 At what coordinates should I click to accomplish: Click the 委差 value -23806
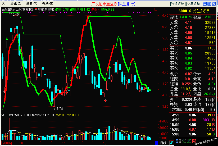pyautogui.click(x=210, y=17)
